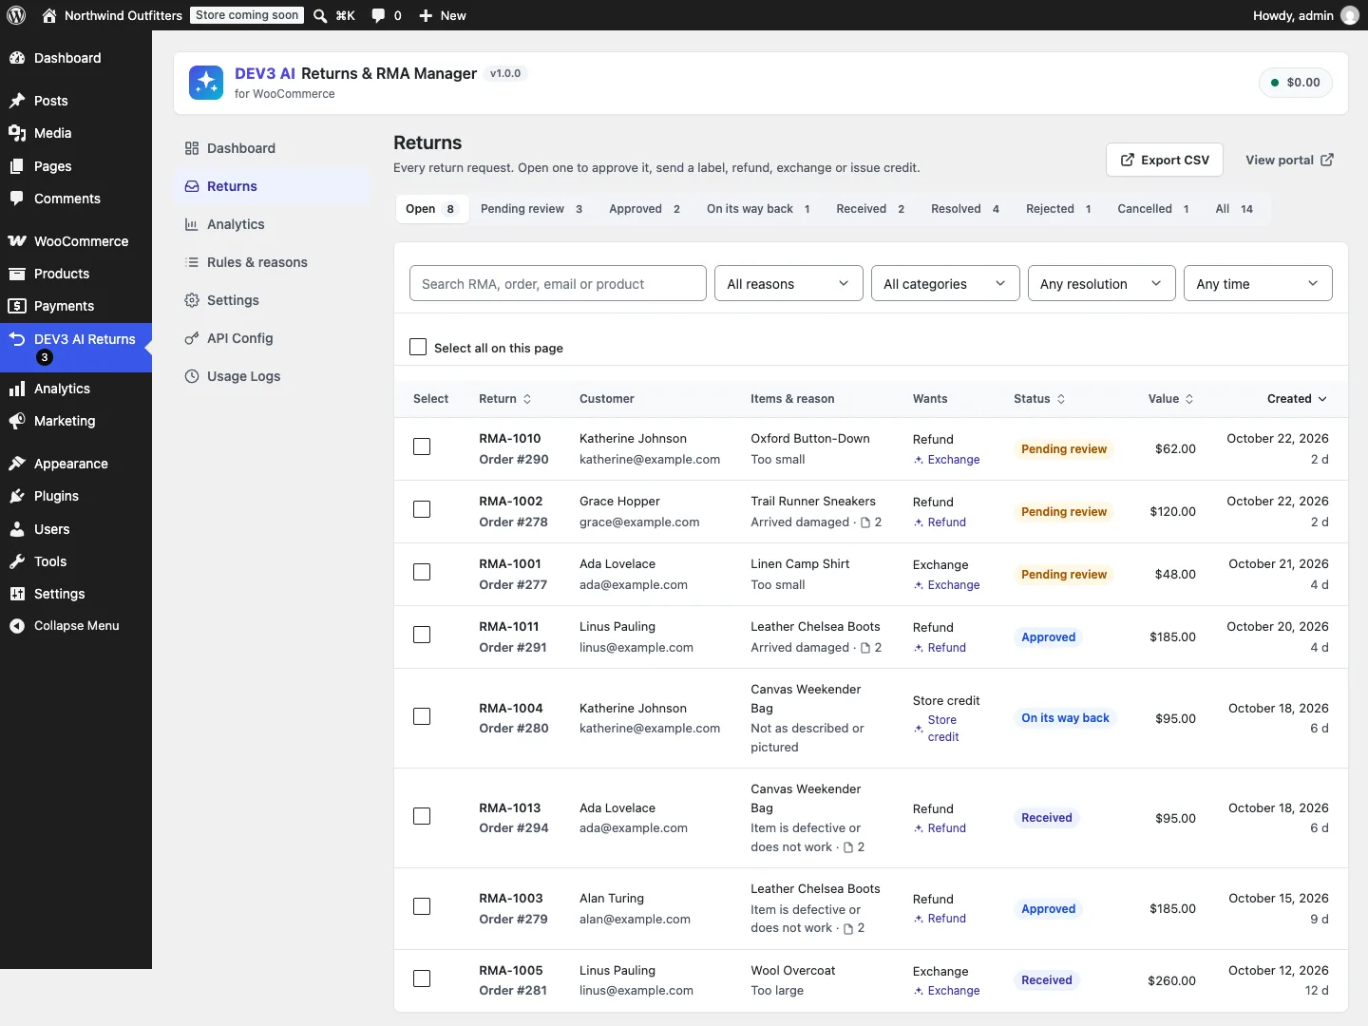
Task: Click the On its way back status badge
Action: [x=1065, y=718]
